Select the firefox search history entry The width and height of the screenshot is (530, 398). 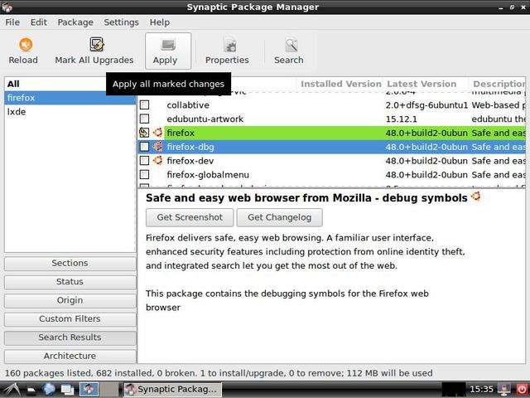70,98
